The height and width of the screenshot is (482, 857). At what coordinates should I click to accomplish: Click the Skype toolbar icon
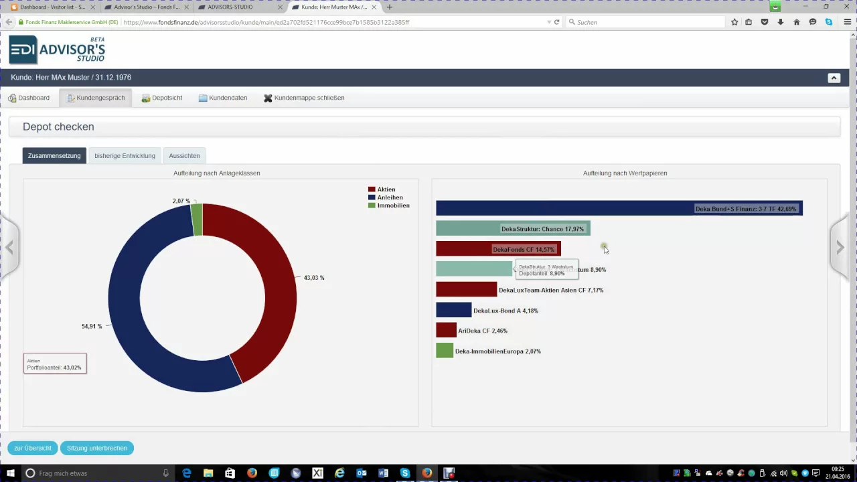[x=829, y=22]
